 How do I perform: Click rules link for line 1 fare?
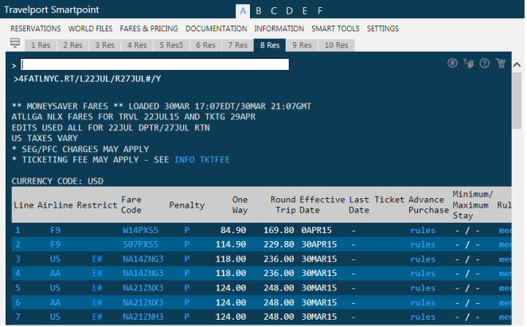click(423, 230)
